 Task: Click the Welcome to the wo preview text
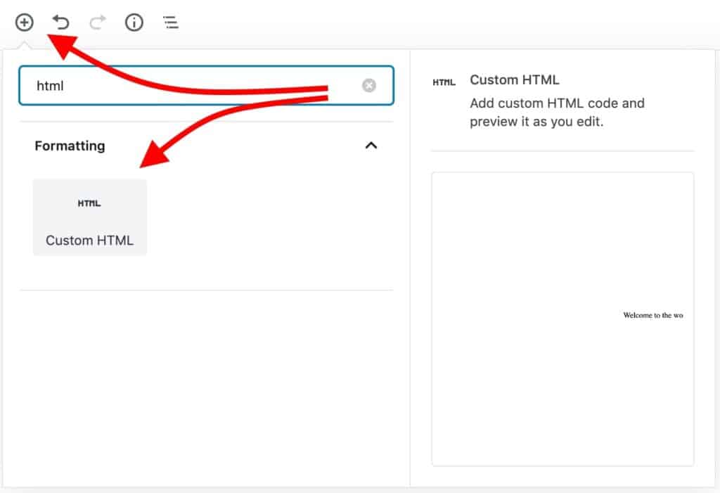coord(653,315)
